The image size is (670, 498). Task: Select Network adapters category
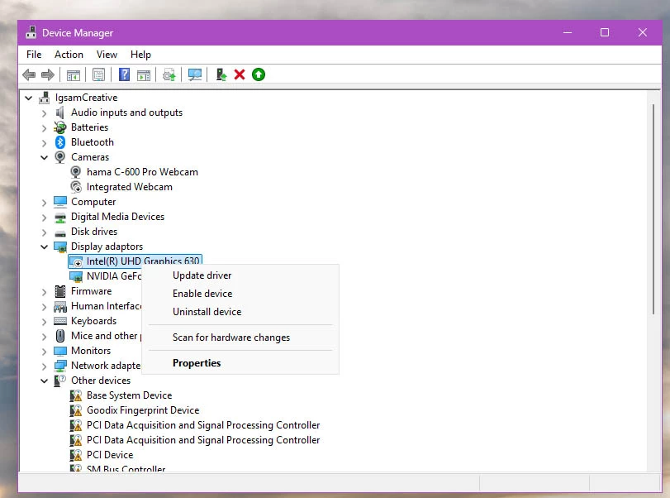pyautogui.click(x=106, y=366)
